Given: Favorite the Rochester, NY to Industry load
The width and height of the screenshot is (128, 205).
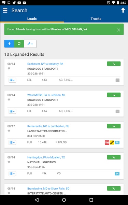Looking at the screenshot, I should (x=9, y=69).
